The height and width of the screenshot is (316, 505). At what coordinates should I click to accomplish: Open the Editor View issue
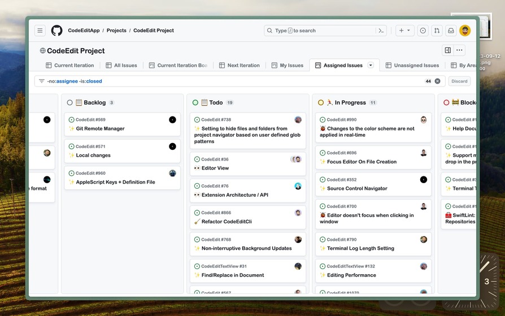[215, 168]
